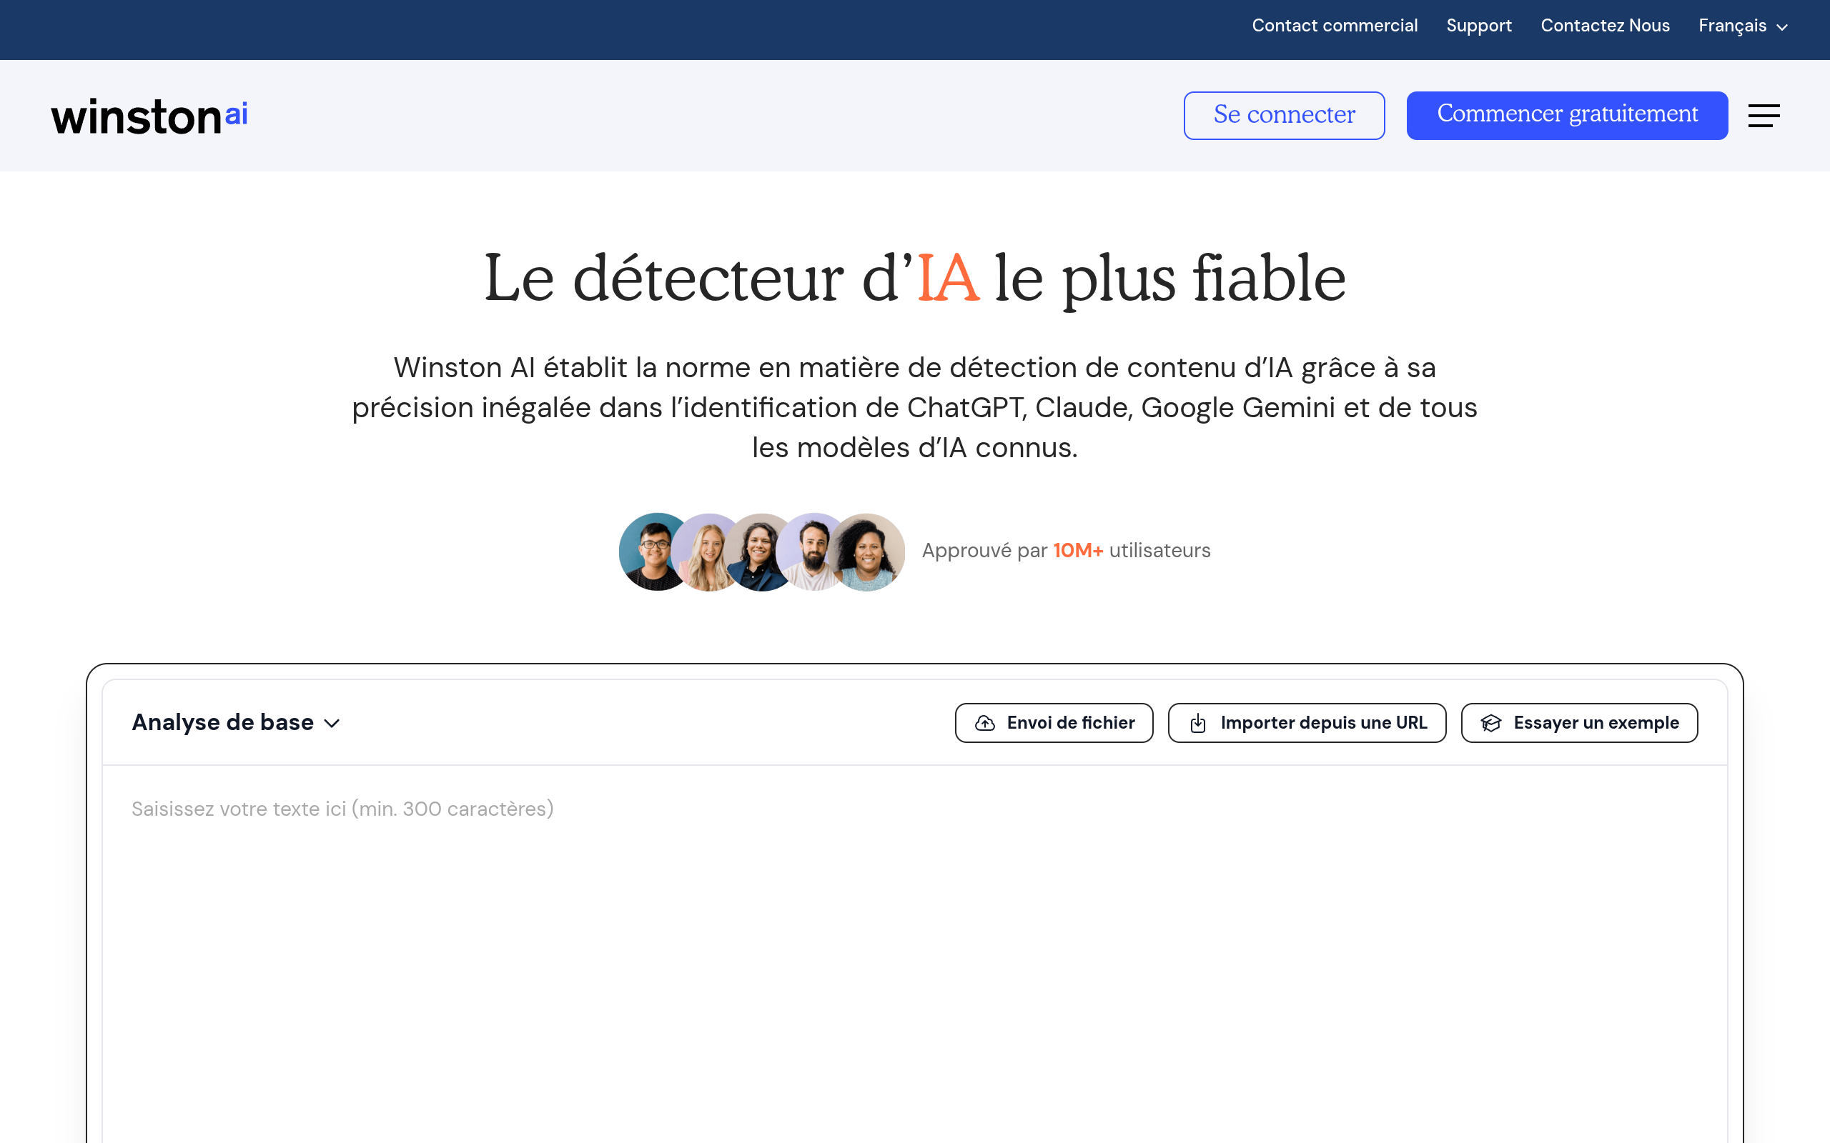
Task: Click the chevron beside Analyse de base
Action: tap(331, 724)
